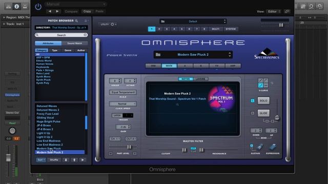328x184 pixels.
Task: Switch browser to Attributes mode
Action: tap(48, 43)
